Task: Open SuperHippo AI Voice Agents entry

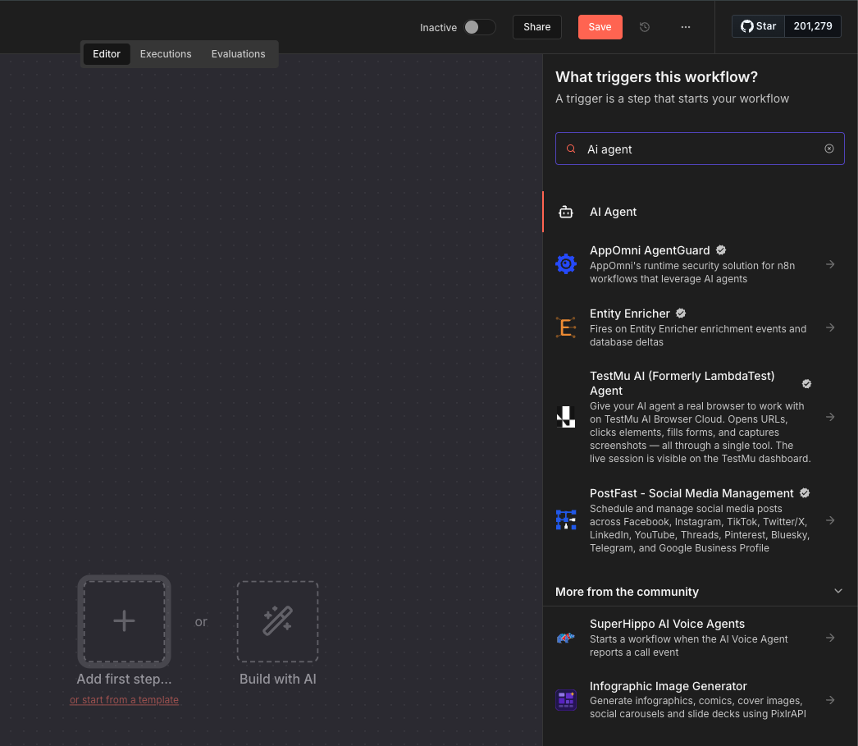Action: coord(700,638)
